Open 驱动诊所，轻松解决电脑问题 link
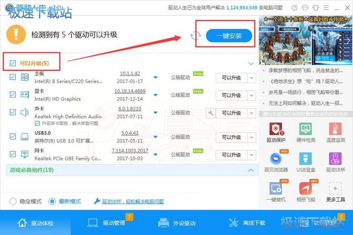The height and width of the screenshot is (235, 353). coord(133,201)
